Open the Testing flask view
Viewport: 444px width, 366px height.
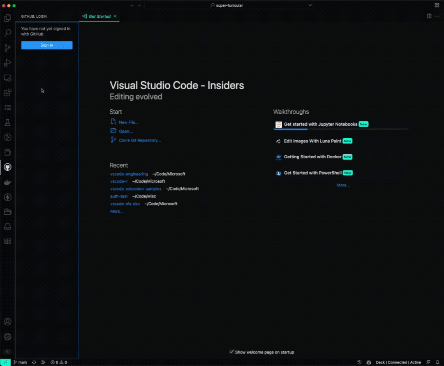[8, 123]
